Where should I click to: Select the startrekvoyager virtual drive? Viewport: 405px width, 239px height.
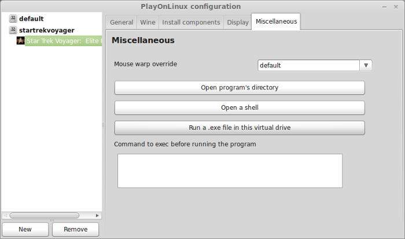pos(47,30)
